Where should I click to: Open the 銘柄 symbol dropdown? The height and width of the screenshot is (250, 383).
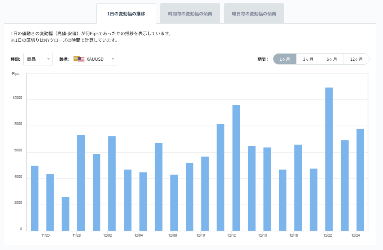point(95,59)
